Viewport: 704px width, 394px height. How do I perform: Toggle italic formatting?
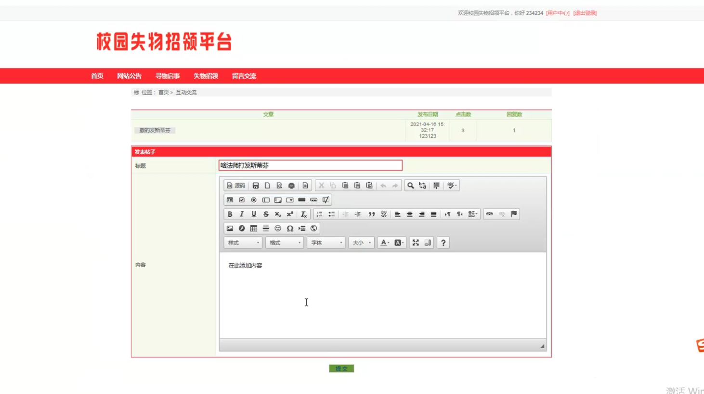(242, 214)
